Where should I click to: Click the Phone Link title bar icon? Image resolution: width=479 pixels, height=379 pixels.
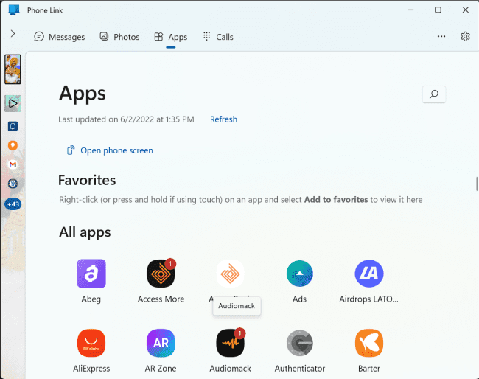click(14, 10)
